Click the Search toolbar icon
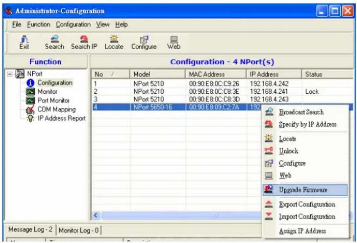The width and height of the screenshot is (357, 243). 54,43
